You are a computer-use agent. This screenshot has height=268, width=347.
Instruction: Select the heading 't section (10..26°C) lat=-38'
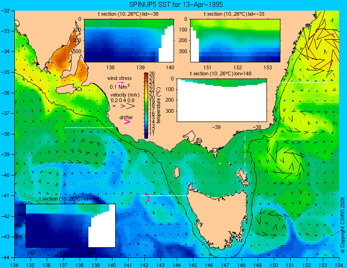[128, 14]
